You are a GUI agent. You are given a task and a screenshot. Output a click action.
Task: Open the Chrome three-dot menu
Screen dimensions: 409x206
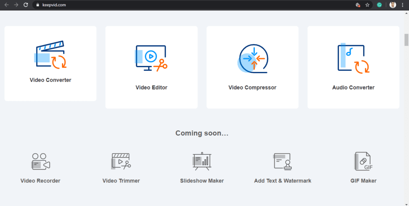tap(403, 5)
